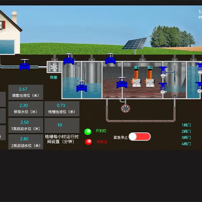Viewport: 202px width, 202px height.
Task: Click the solar panel graphic
Action: pos(135,44)
